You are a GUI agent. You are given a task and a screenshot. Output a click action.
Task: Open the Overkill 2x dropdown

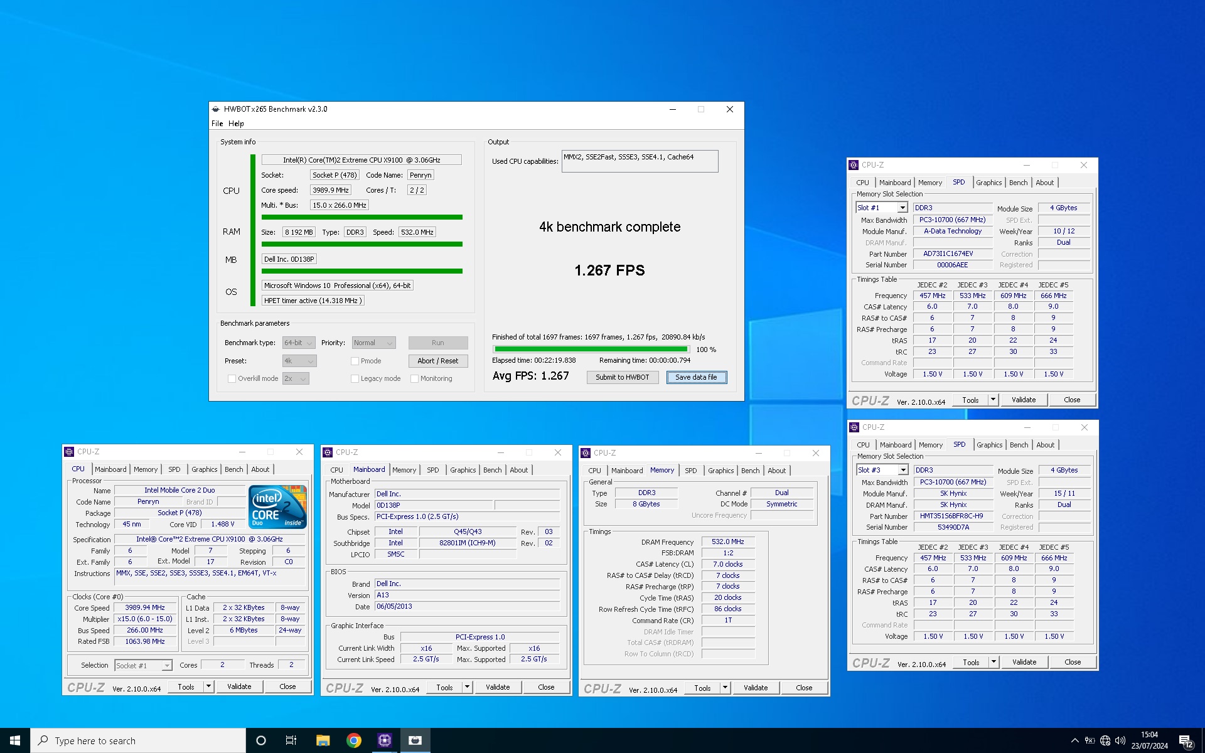(x=296, y=378)
